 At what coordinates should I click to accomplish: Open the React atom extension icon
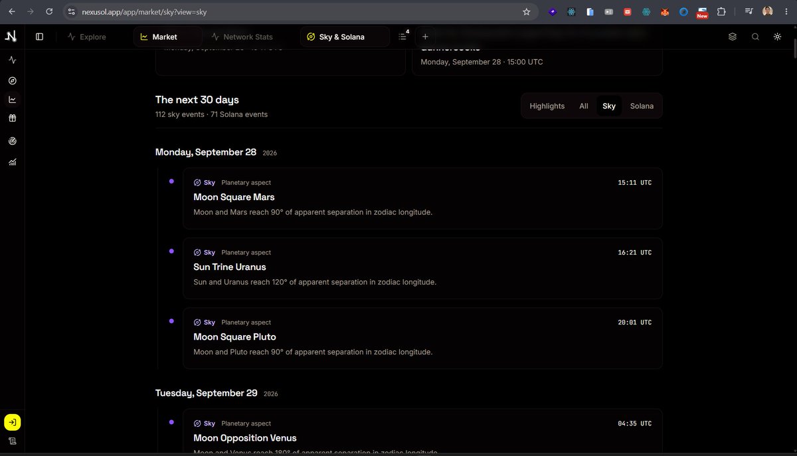pos(571,12)
